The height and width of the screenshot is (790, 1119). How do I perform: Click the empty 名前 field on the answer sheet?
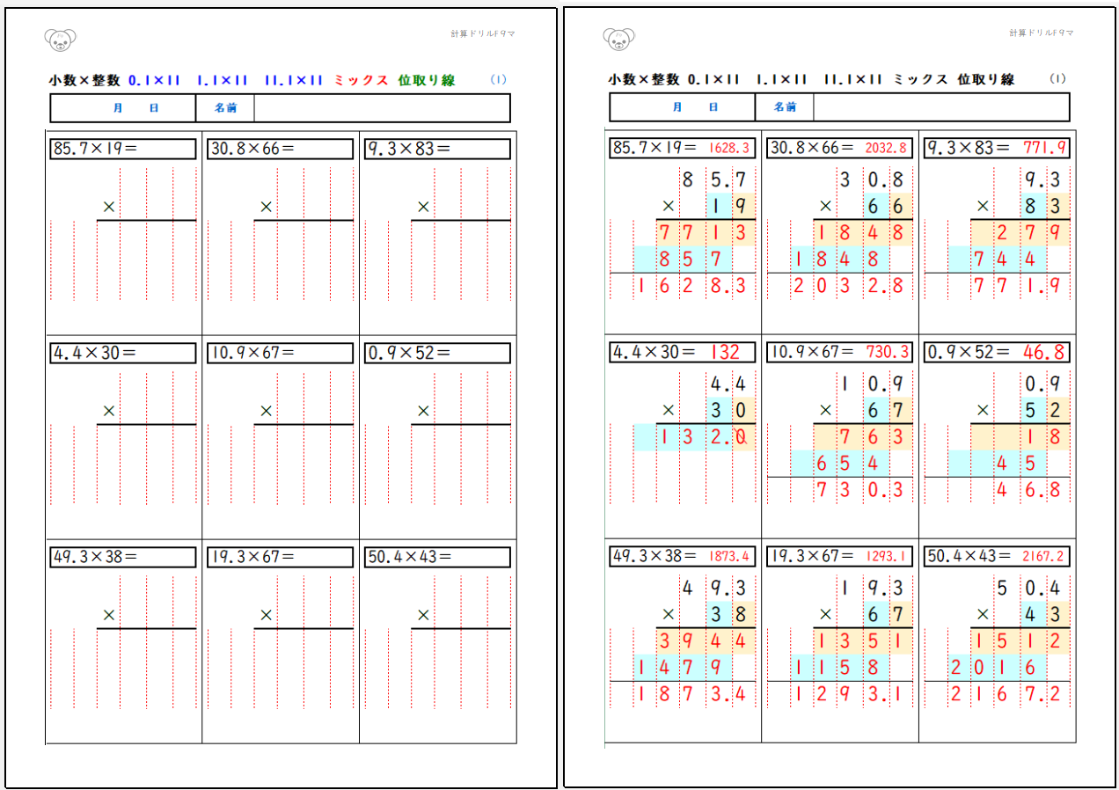[x=940, y=107]
